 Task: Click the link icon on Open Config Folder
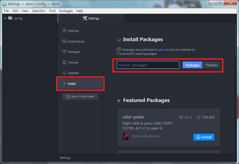tap(68, 97)
